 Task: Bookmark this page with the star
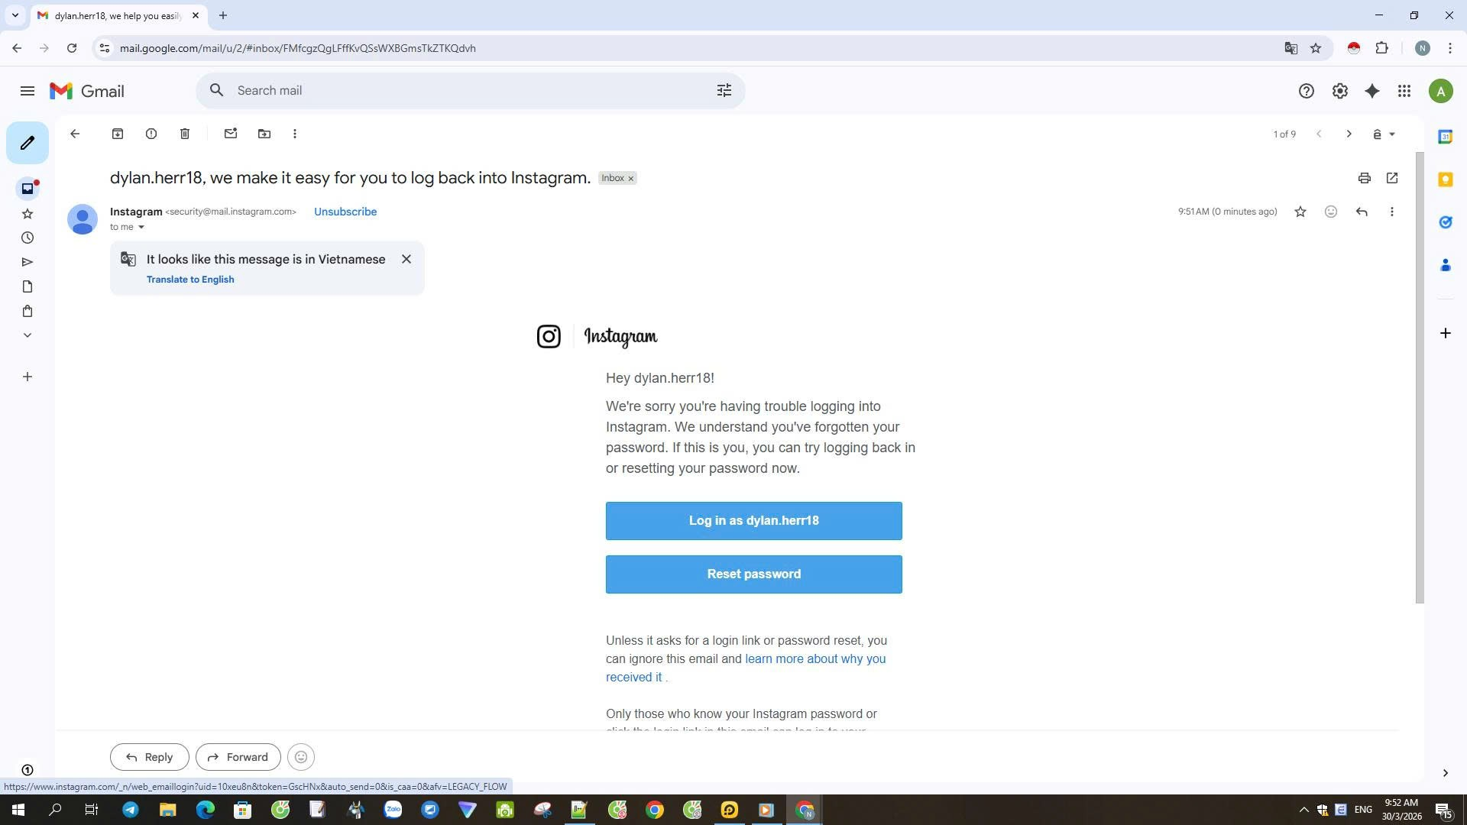[1316, 48]
